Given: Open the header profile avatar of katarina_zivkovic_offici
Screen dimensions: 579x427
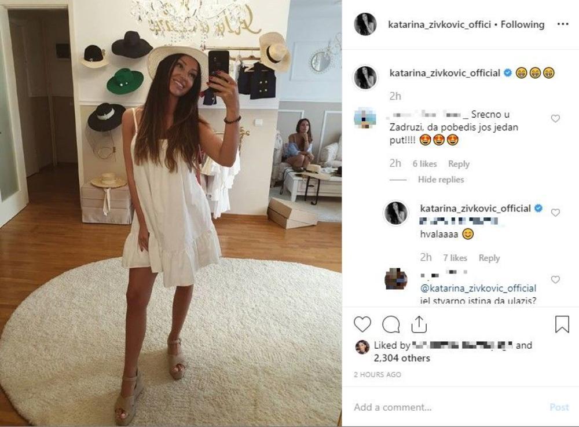Looking at the screenshot, I should tap(365, 24).
